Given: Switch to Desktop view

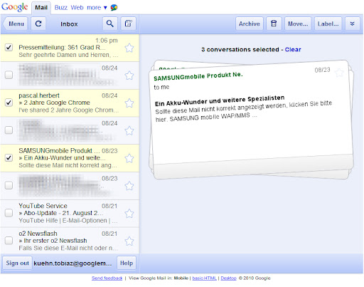Looking at the screenshot, I should pos(228,278).
